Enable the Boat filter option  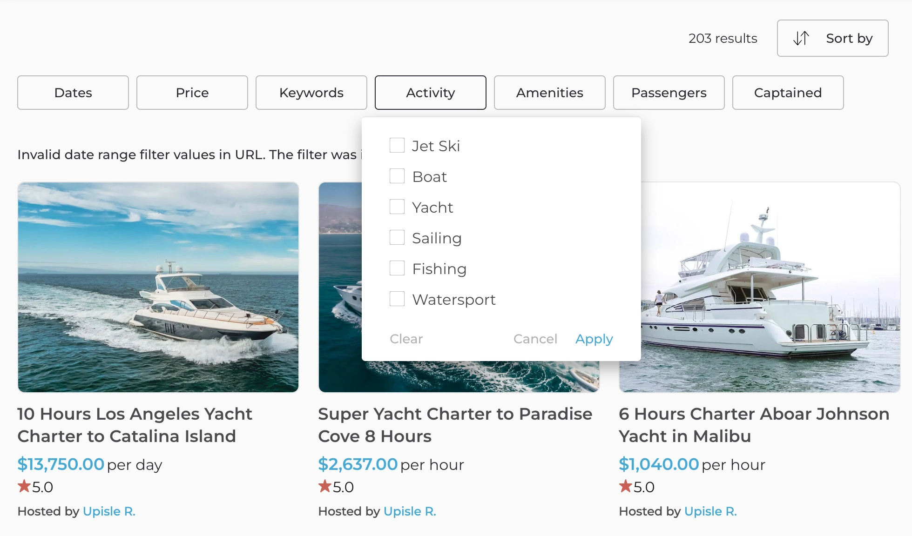(x=397, y=176)
